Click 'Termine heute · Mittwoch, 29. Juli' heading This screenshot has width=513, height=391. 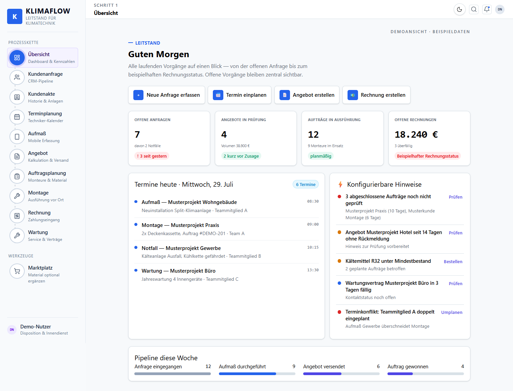coord(184,184)
